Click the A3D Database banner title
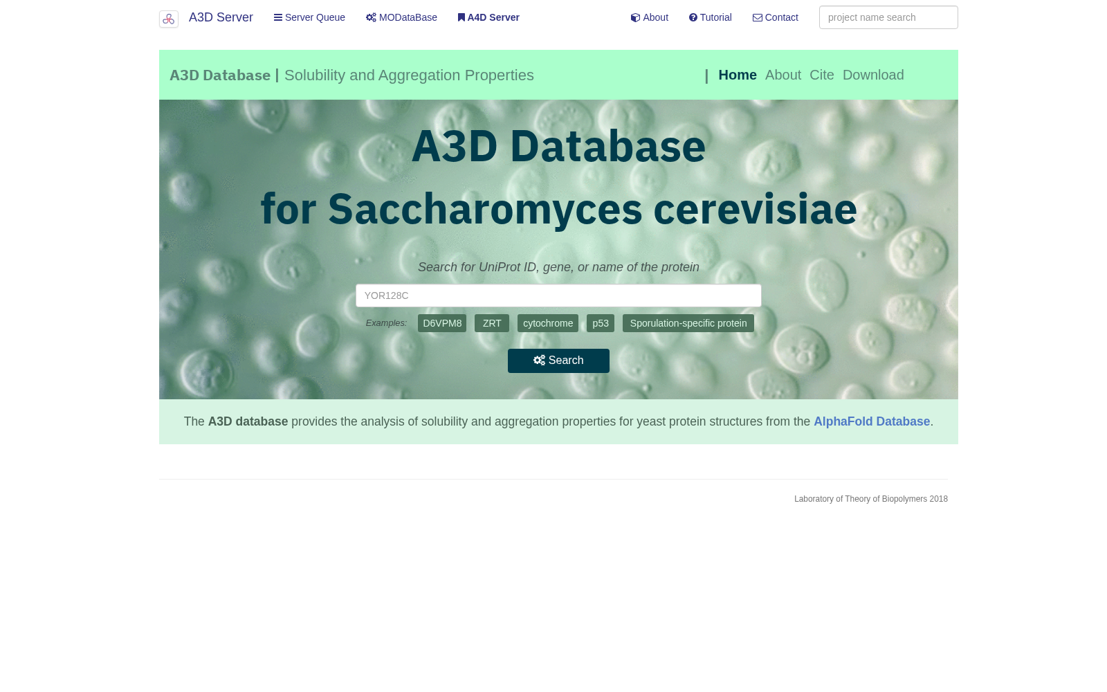The image size is (1107, 692). click(220, 75)
